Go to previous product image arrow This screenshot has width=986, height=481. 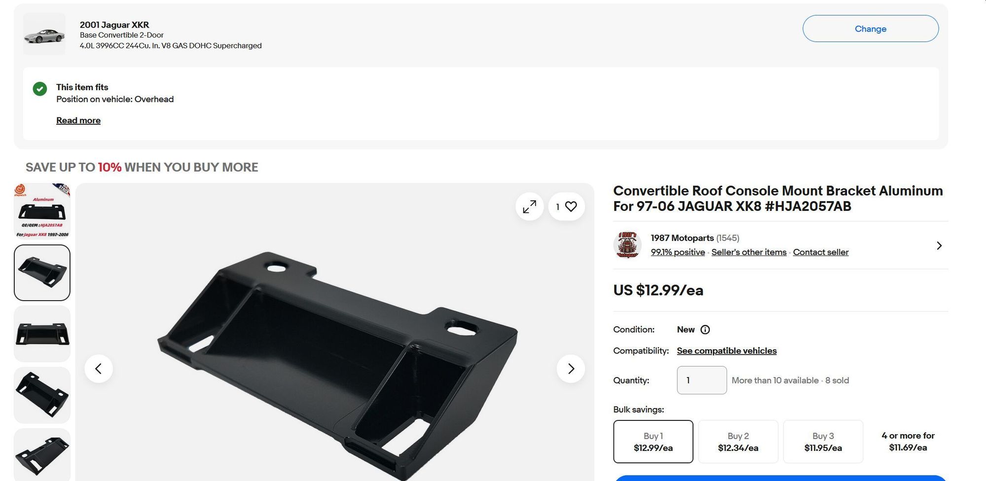(x=99, y=369)
